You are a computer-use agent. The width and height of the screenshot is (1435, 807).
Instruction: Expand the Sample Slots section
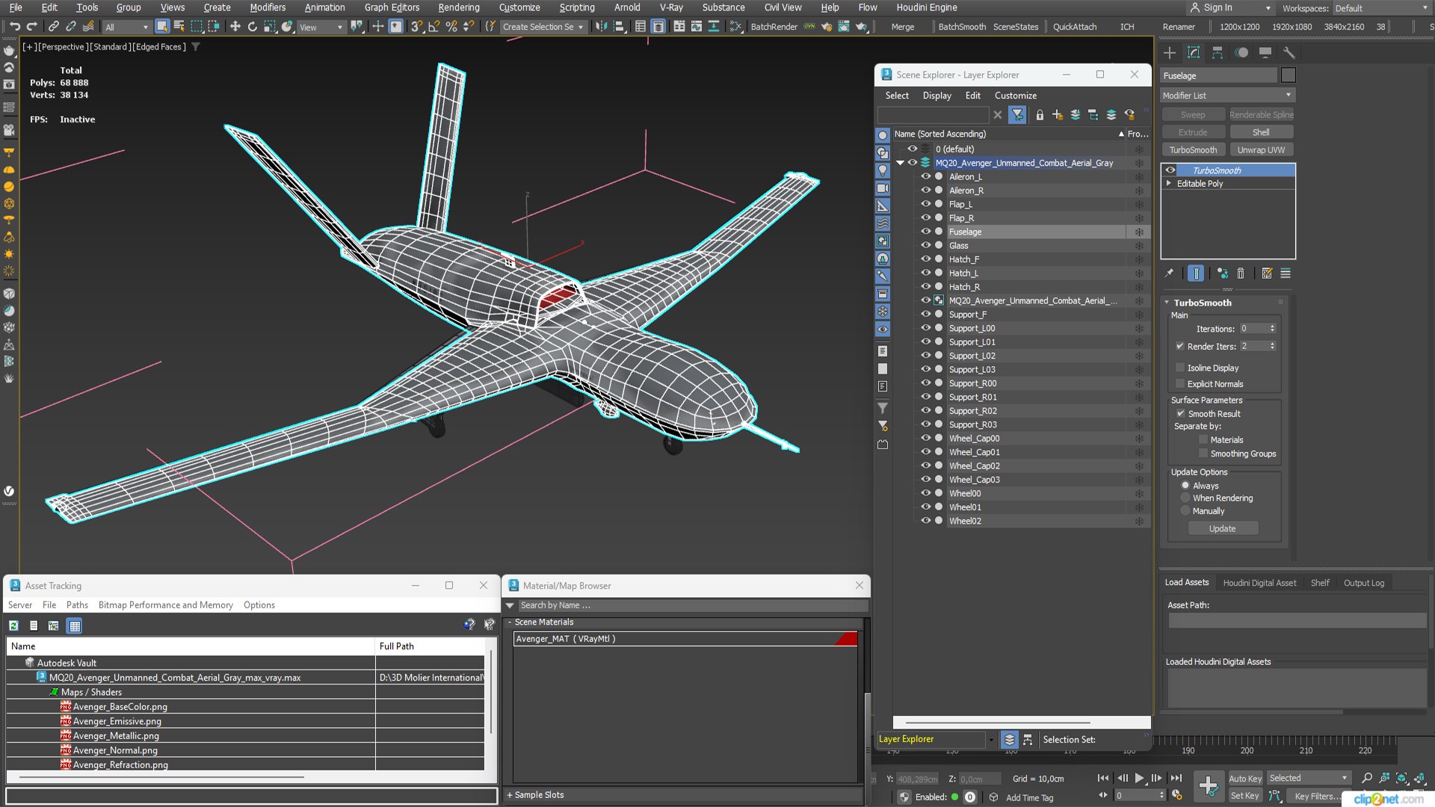click(x=510, y=795)
